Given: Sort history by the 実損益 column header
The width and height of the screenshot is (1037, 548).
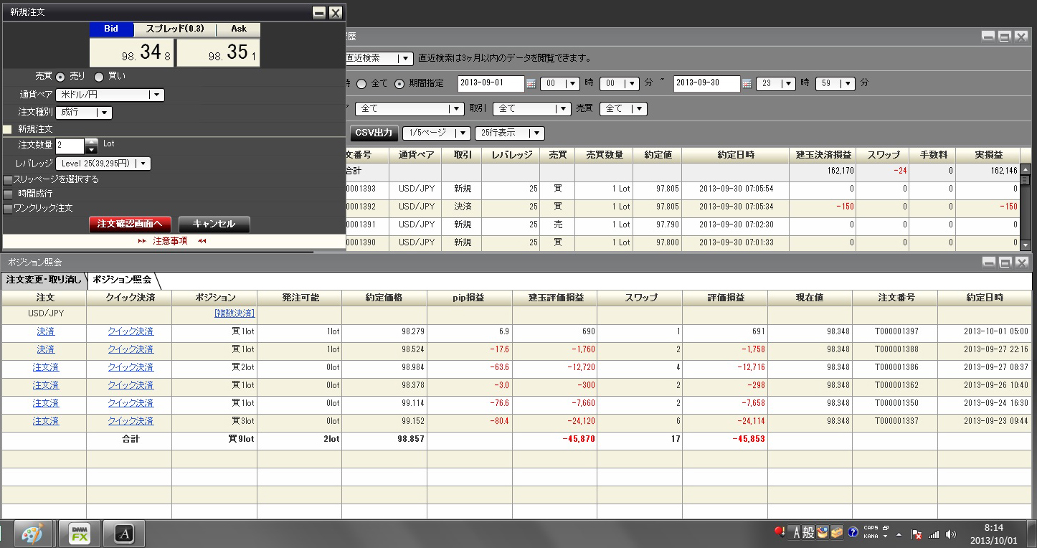Looking at the screenshot, I should click(988, 155).
